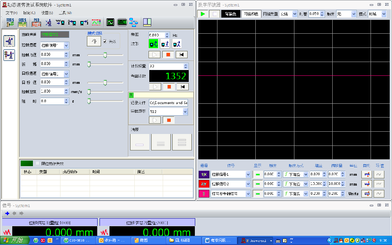Open the green 0.00 digital display toolbar icon

[122, 22]
